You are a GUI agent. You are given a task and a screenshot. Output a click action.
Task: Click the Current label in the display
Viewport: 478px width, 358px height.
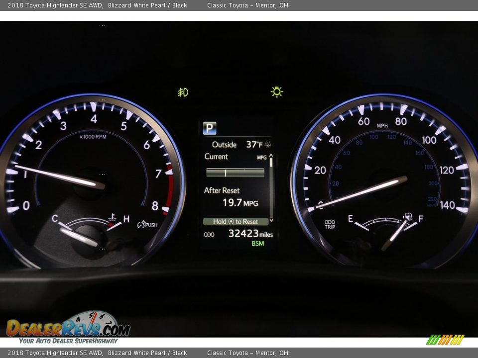pos(216,157)
